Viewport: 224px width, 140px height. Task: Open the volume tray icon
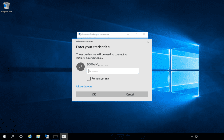pyautogui.click(x=200, y=136)
